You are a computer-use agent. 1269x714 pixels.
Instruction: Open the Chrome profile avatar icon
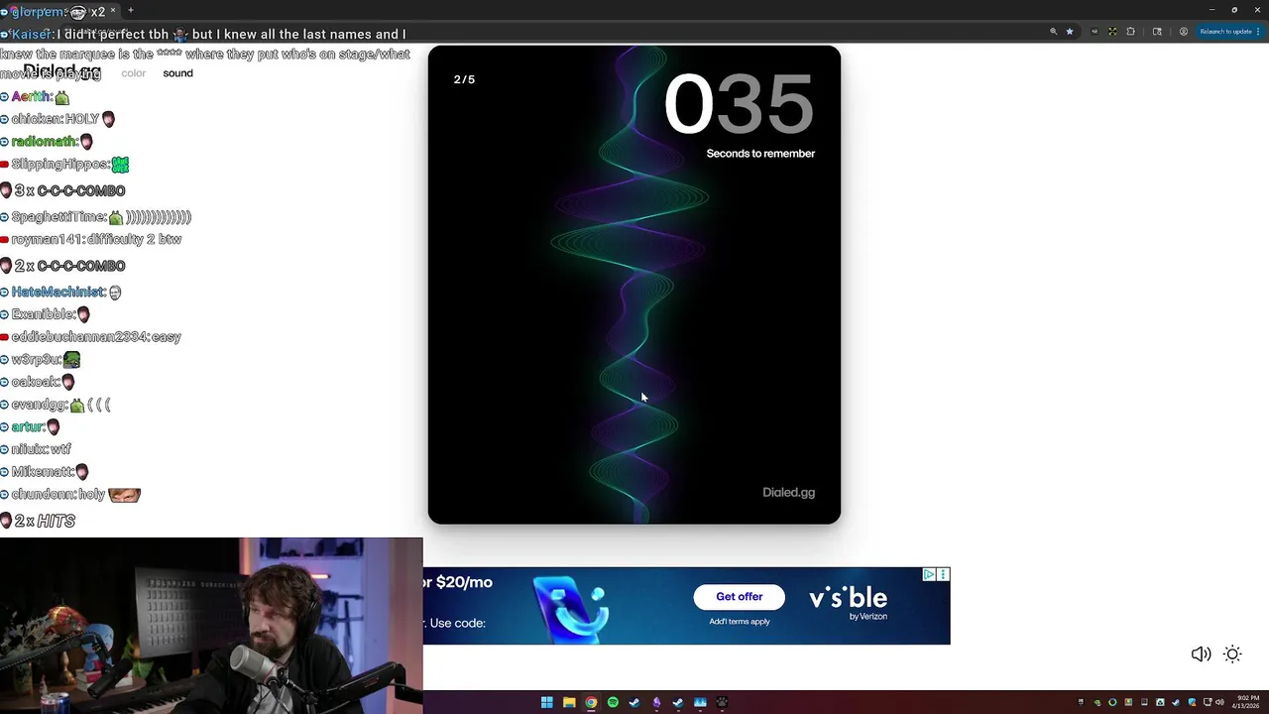point(1183,32)
